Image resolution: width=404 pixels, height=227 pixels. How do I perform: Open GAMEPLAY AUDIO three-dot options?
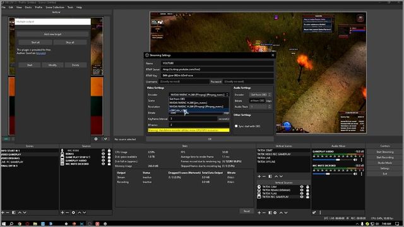[x=361, y=160]
